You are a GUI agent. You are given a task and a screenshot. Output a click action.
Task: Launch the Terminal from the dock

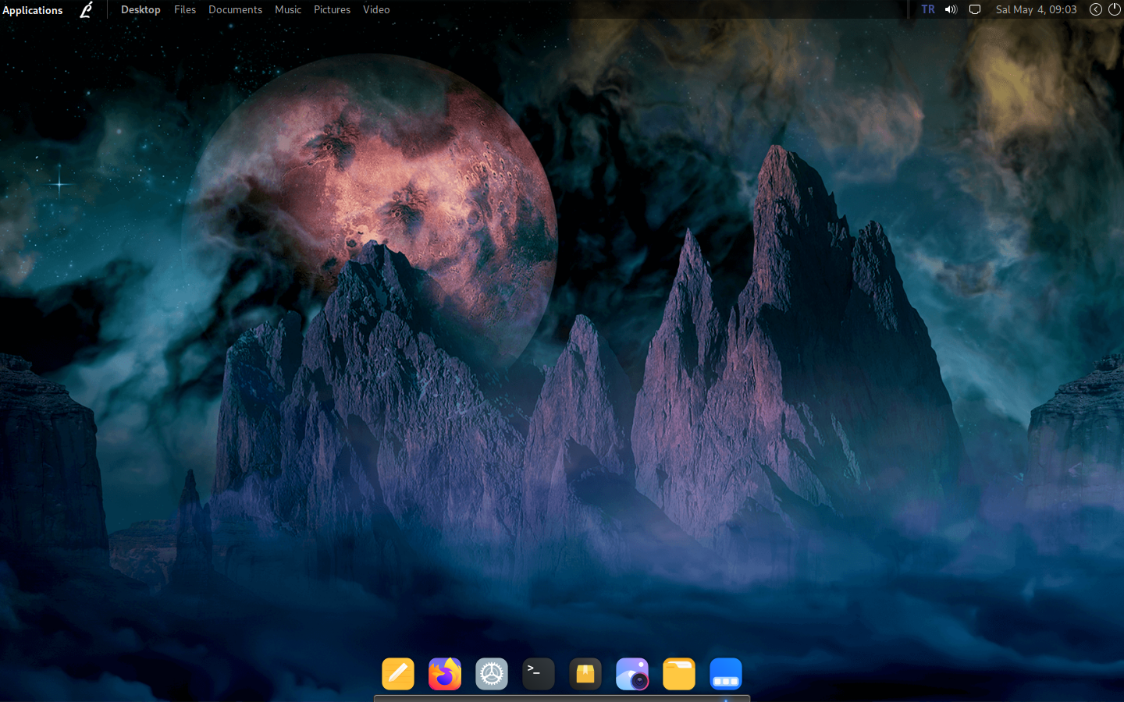click(539, 674)
